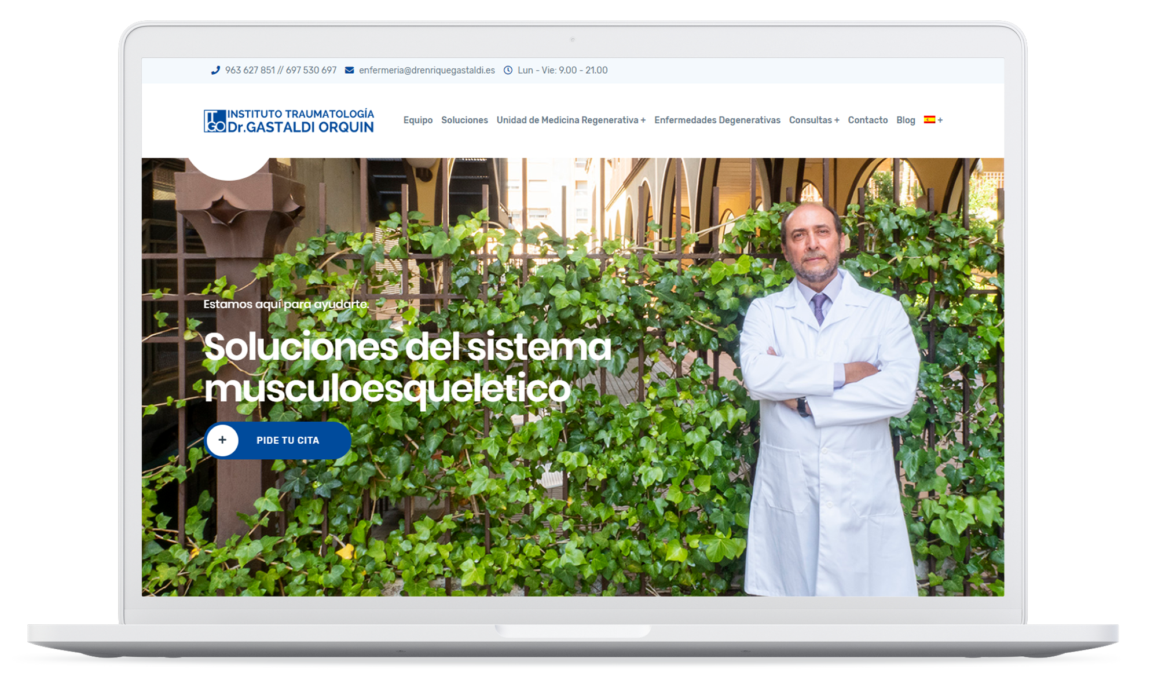Navigate to Contacto

[x=867, y=120]
